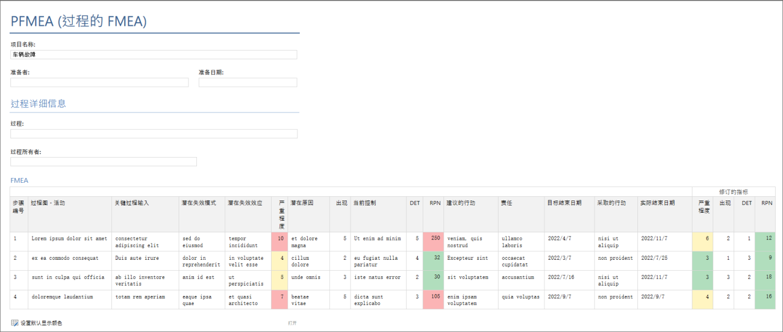Click the green revised RPN cell showing 18
Viewport: 783px width, 332px height.
[765, 280]
